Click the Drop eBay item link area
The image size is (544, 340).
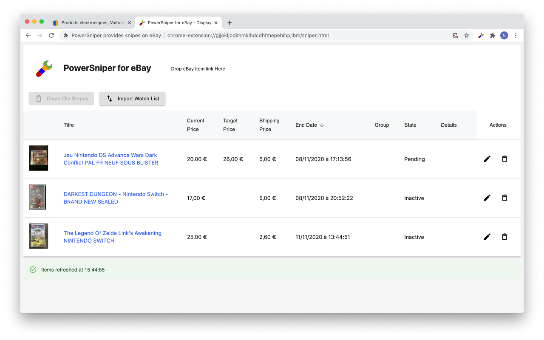198,69
